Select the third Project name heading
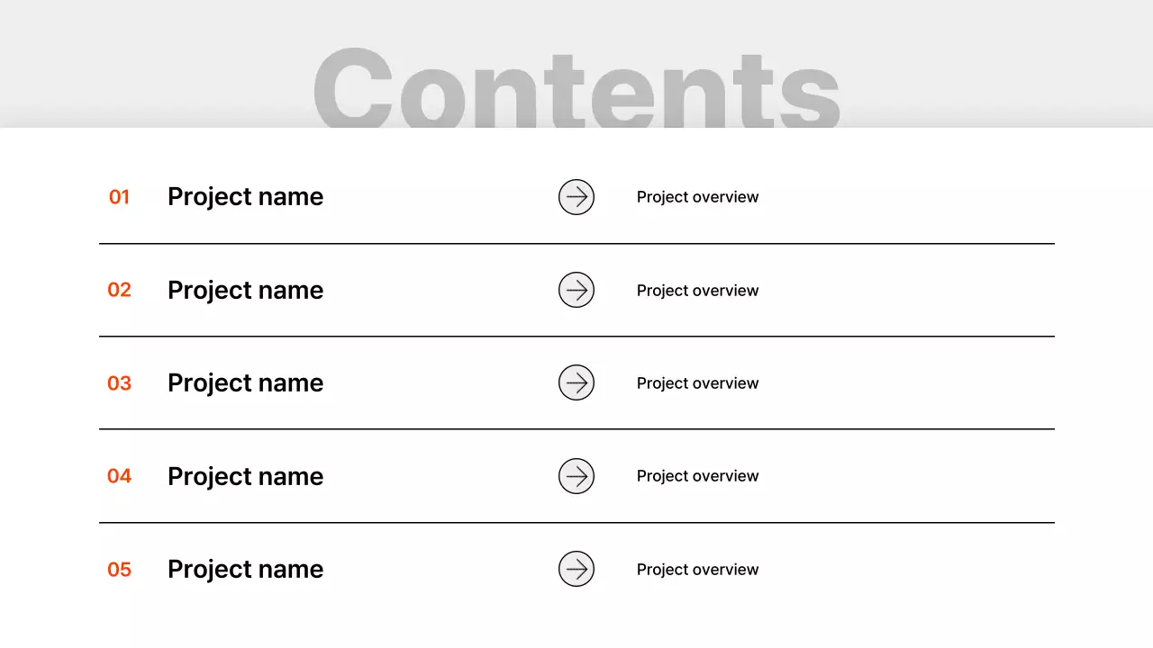Screen dimensions: 1153x648 245,382
